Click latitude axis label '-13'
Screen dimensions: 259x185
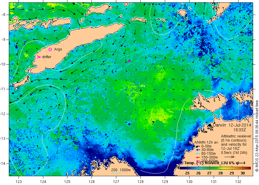point(3,139)
